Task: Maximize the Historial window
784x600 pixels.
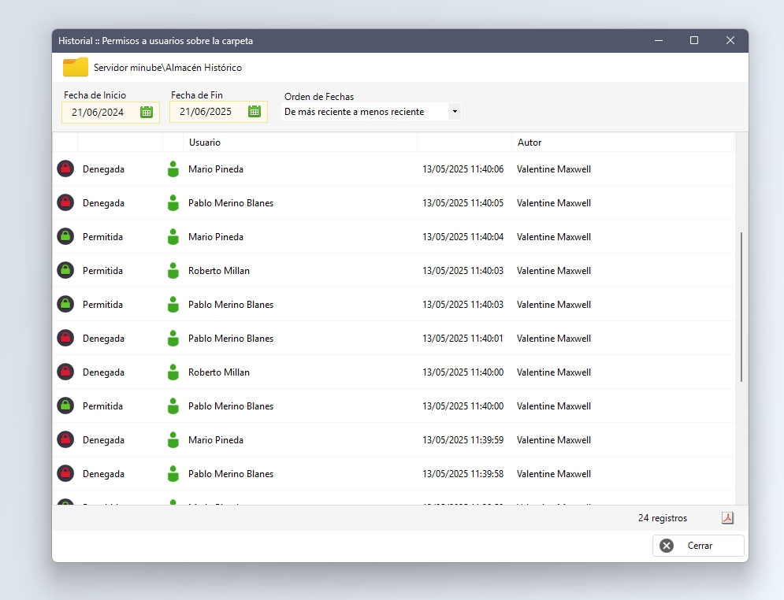Action: (694, 40)
